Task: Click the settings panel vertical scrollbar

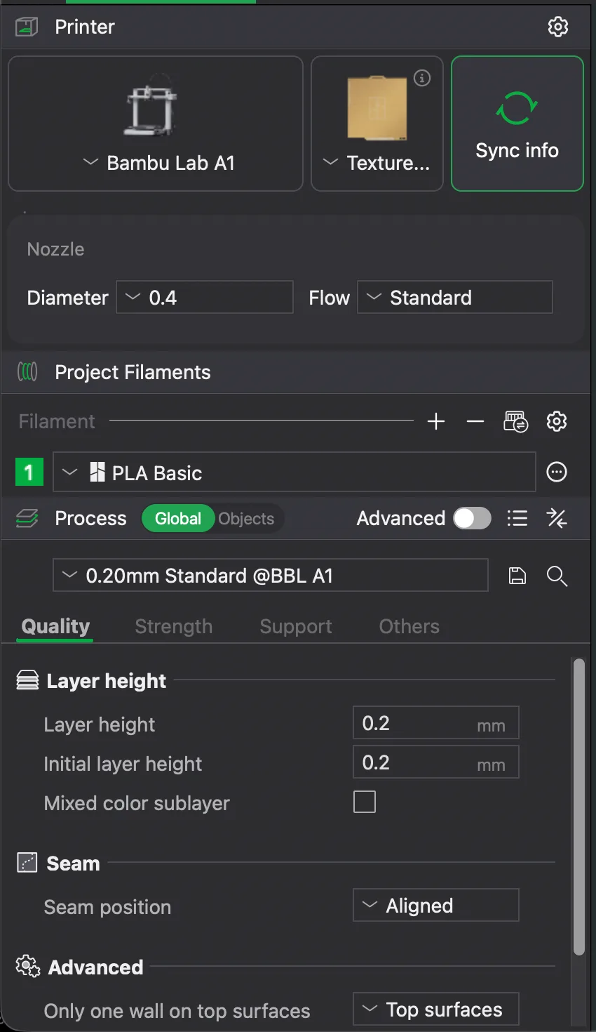Action: pos(578,807)
